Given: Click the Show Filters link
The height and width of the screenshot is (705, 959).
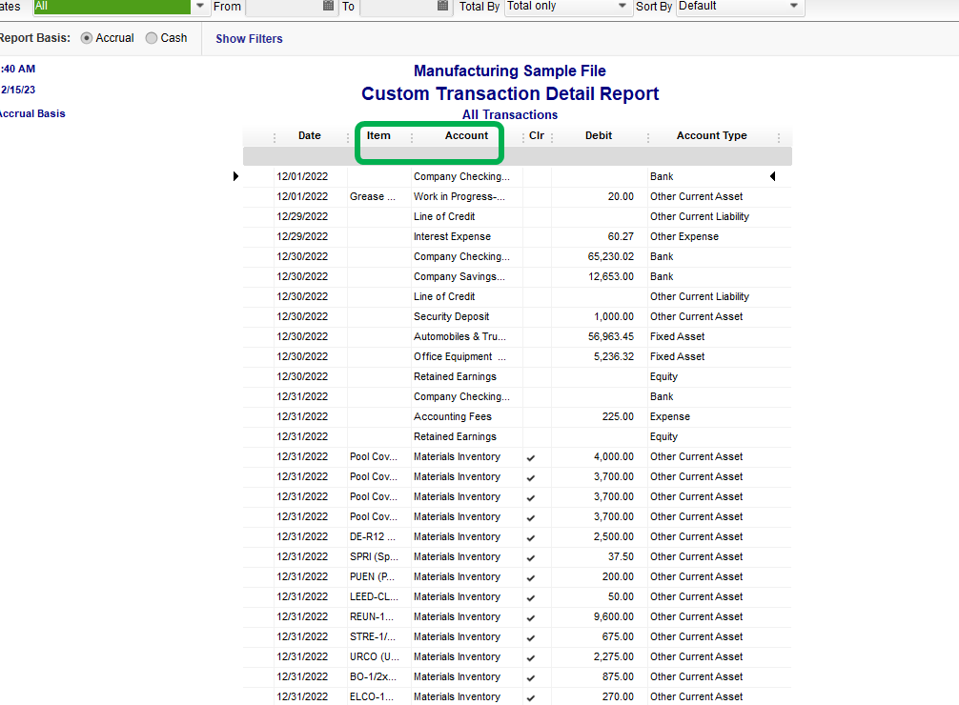Looking at the screenshot, I should point(249,38).
